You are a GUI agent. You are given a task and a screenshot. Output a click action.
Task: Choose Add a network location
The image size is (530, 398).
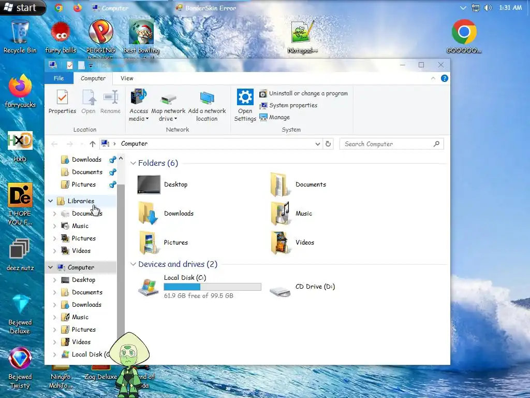coord(207,105)
